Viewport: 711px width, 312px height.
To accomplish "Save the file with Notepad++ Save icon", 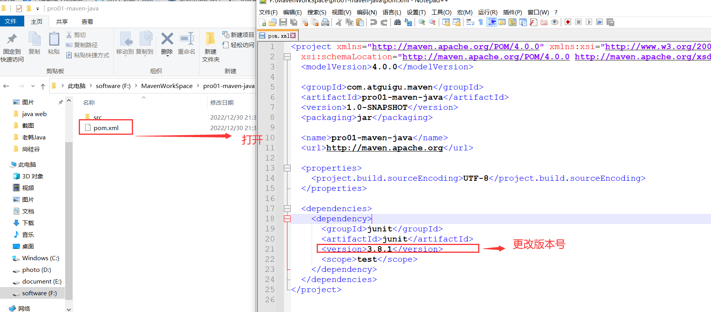I will click(x=283, y=22).
